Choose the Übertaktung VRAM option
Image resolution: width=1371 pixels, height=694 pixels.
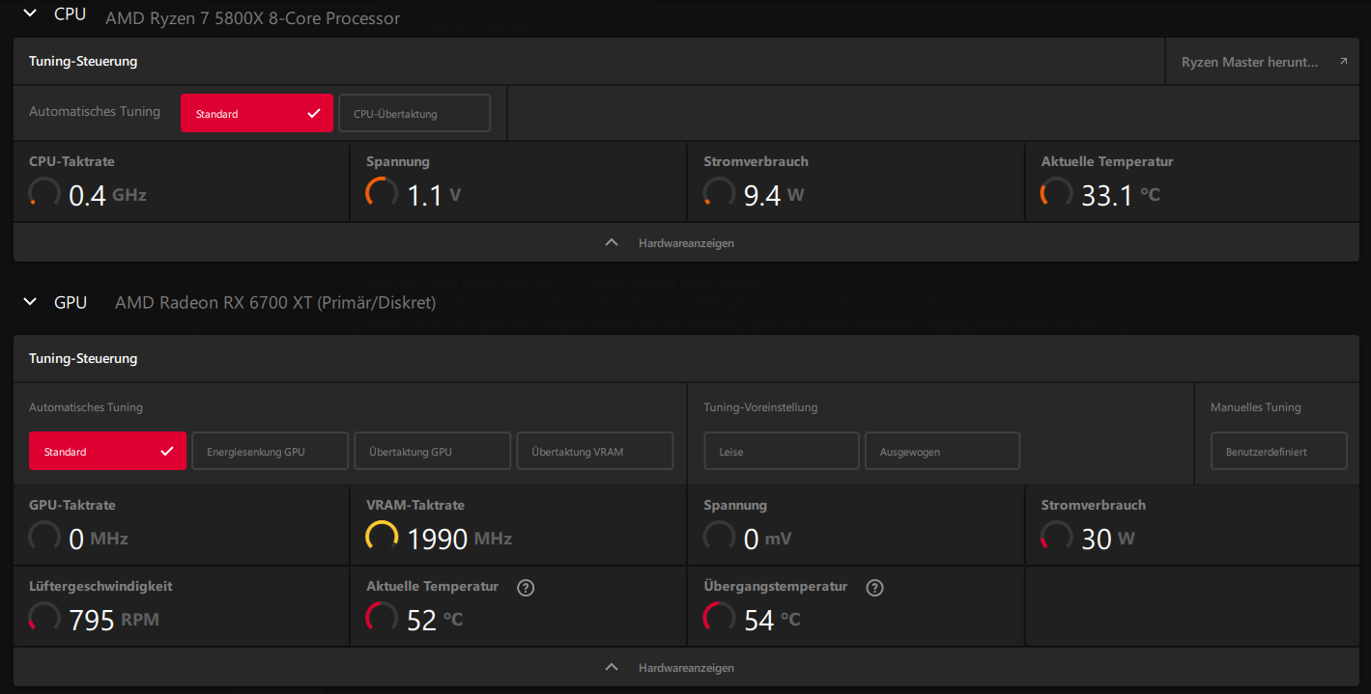coord(595,451)
